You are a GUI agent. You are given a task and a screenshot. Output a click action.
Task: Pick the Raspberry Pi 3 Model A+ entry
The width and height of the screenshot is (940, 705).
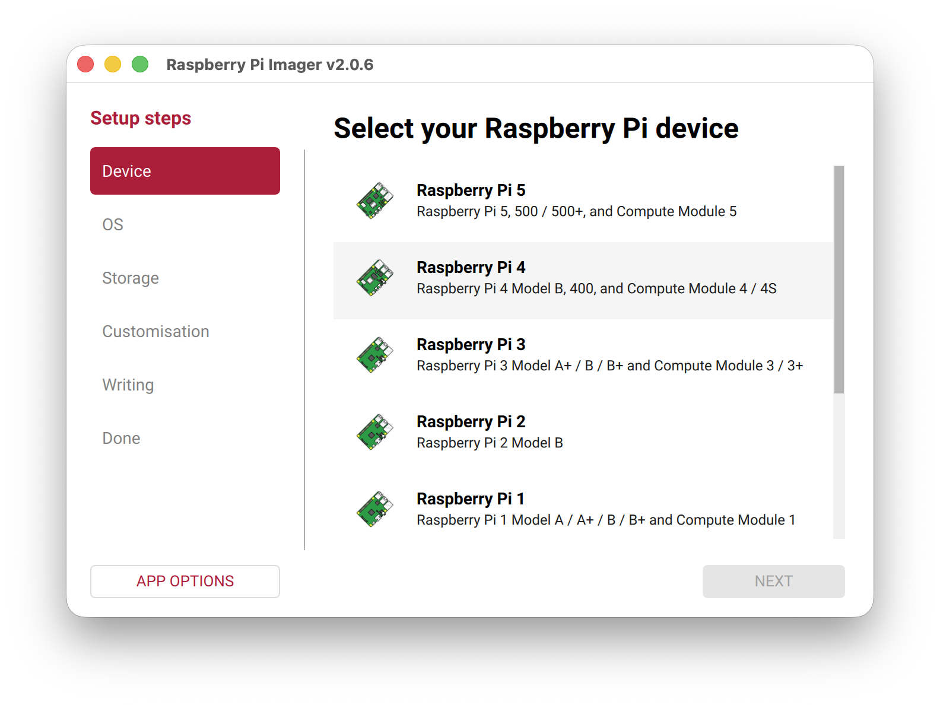point(609,366)
